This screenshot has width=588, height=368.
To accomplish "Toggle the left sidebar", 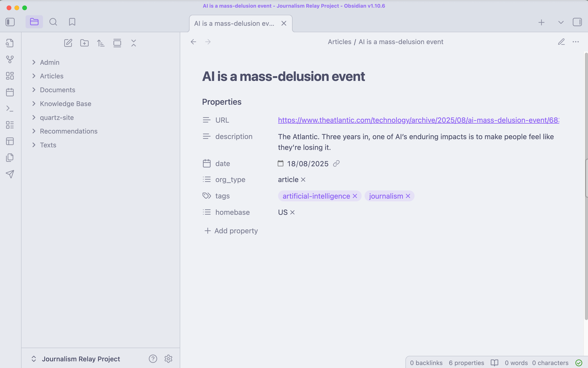I will (10, 22).
